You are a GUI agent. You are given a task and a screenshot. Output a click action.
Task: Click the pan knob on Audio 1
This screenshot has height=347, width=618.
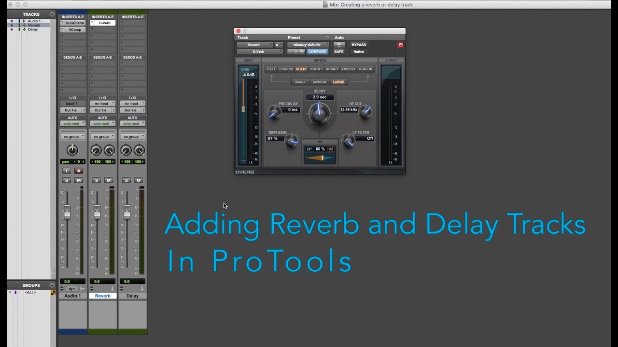point(72,150)
